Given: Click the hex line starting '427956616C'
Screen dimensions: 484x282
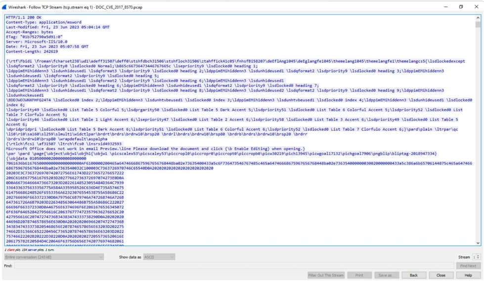Looking at the screenshot, I should [65, 217].
